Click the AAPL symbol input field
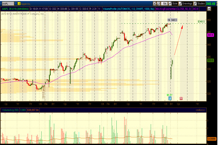 click(x=8, y=4)
